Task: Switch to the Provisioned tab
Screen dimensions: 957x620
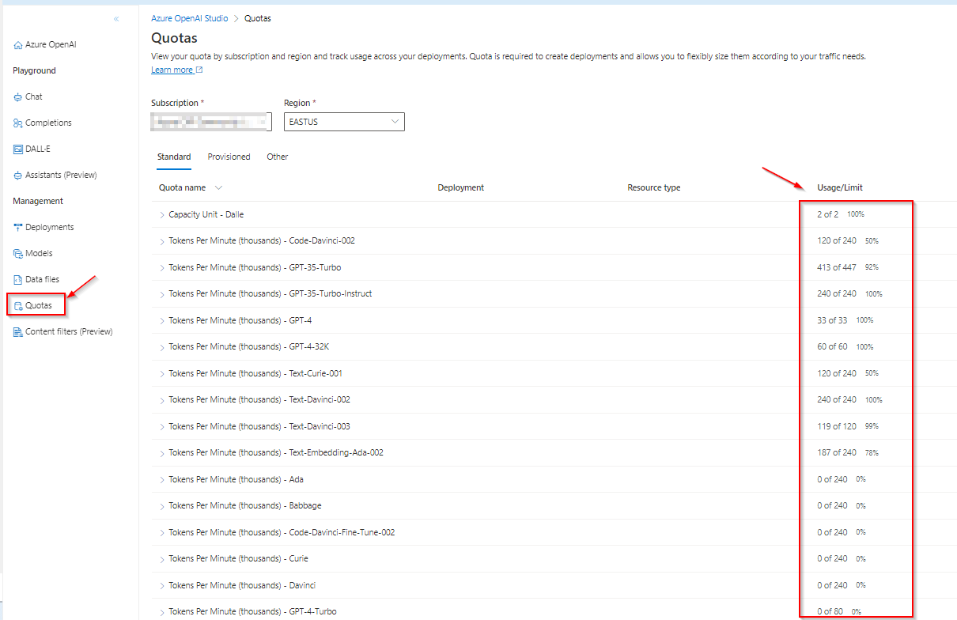Action: click(x=229, y=157)
